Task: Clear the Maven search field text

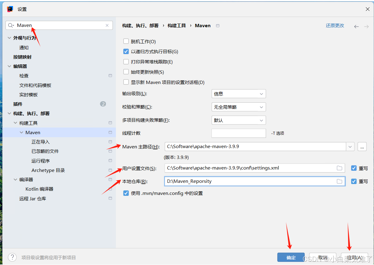Action: (x=107, y=25)
